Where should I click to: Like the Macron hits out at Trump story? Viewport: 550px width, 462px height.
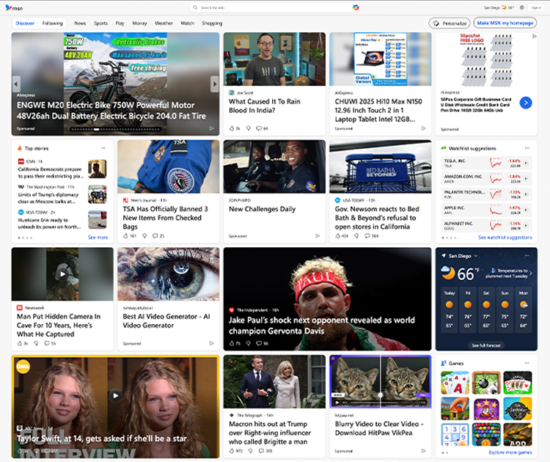(232, 451)
